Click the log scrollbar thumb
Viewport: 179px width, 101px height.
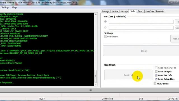(x=96, y=76)
